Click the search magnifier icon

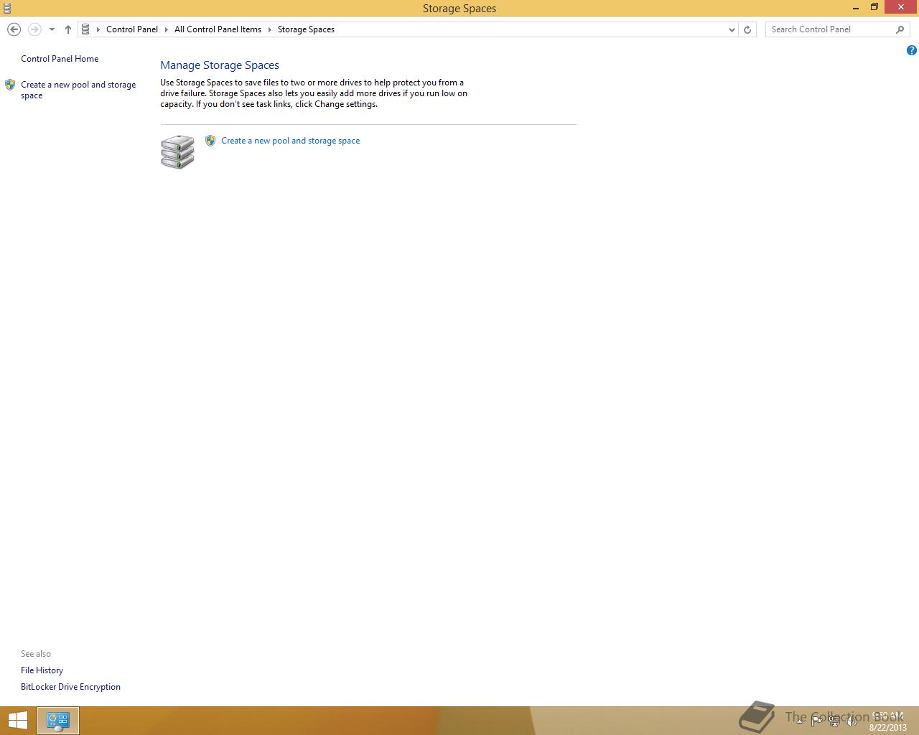[900, 29]
